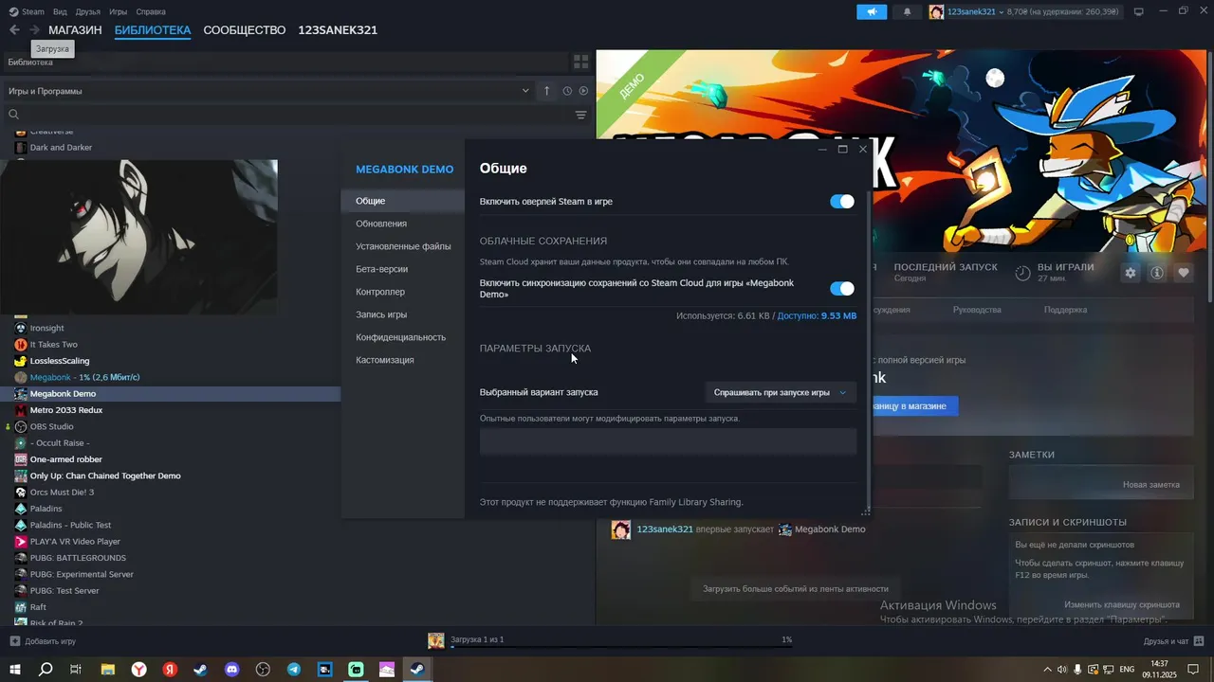The height and width of the screenshot is (682, 1214).
Task: Open Discord from the taskbar
Action: point(232,669)
